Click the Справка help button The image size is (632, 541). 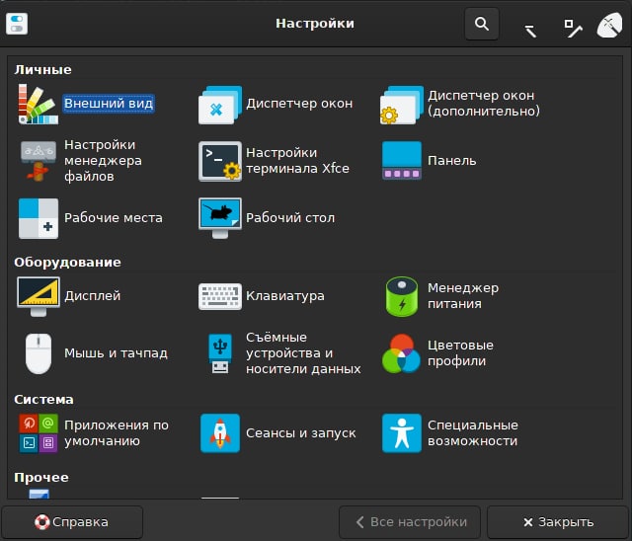(x=72, y=522)
